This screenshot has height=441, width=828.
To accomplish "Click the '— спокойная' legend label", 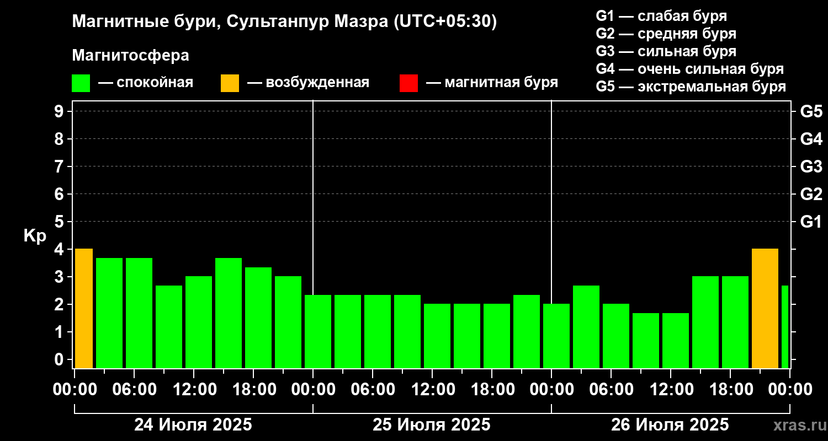I will pyautogui.click(x=146, y=83).
